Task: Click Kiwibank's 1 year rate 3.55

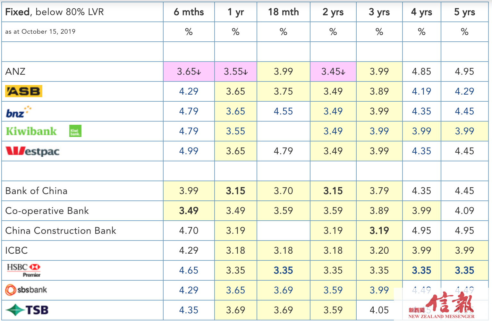Action: [236, 131]
